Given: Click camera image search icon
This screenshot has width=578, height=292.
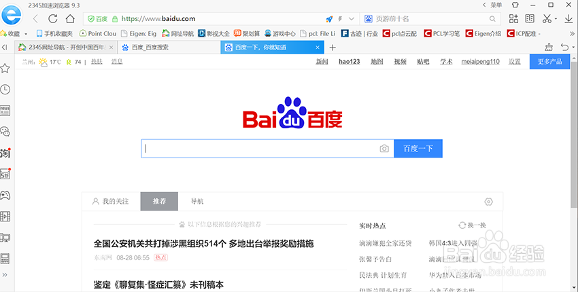Looking at the screenshot, I should coord(384,149).
